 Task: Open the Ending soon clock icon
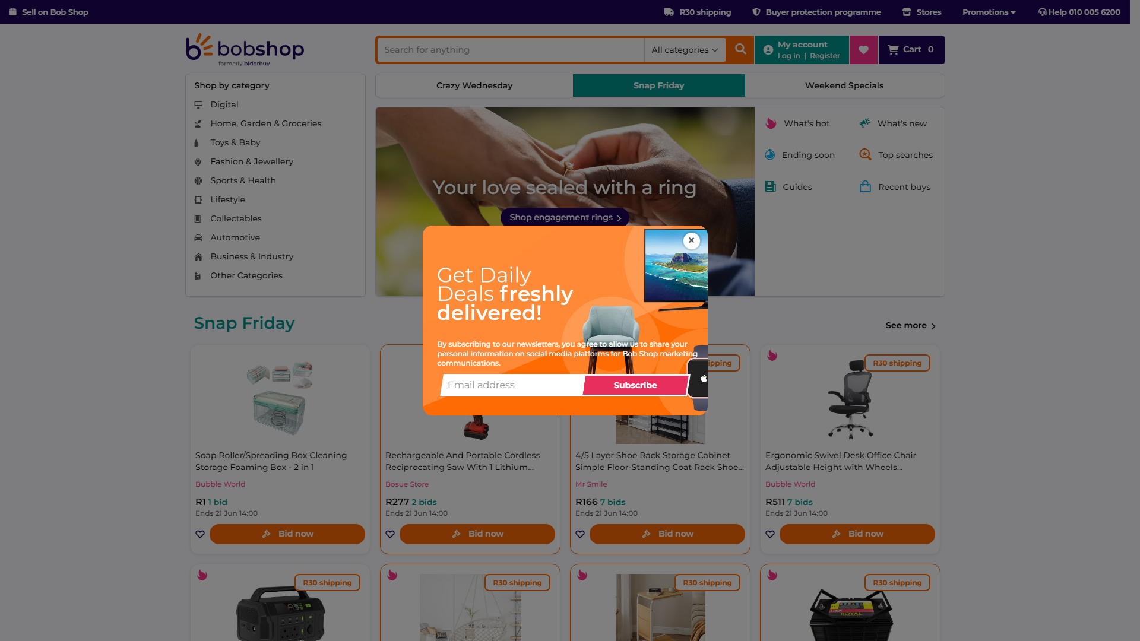tap(770, 155)
